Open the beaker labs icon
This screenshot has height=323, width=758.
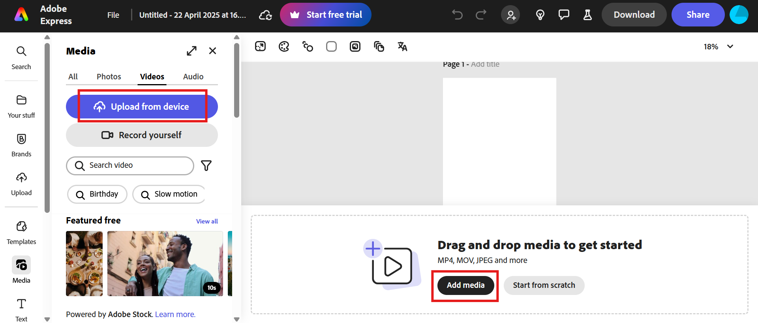(x=587, y=15)
